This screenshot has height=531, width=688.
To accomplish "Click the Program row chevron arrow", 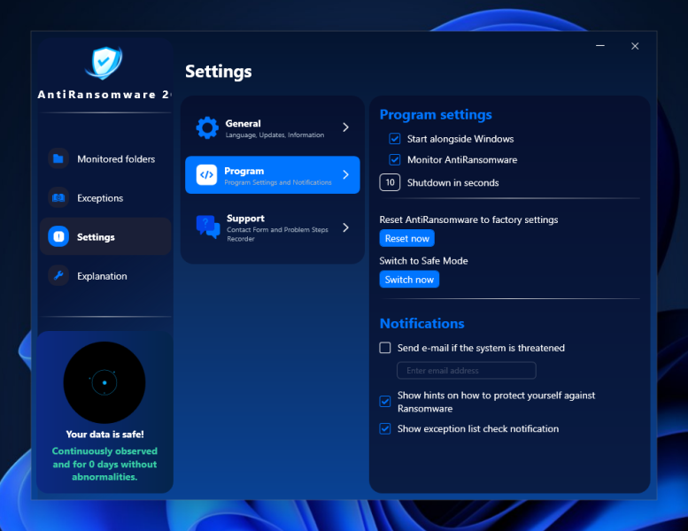I will click(345, 175).
